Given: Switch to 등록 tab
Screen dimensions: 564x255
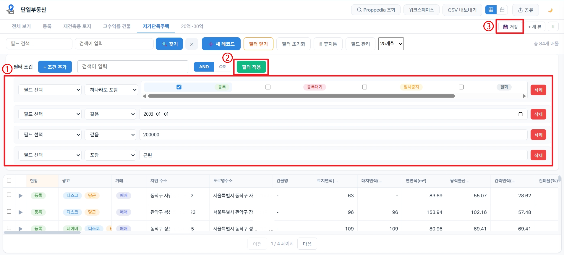Looking at the screenshot, I should coord(47,26).
